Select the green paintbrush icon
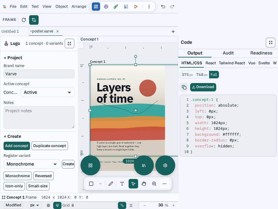The height and width of the screenshot is (209, 278). pyautogui.click(x=116, y=7)
